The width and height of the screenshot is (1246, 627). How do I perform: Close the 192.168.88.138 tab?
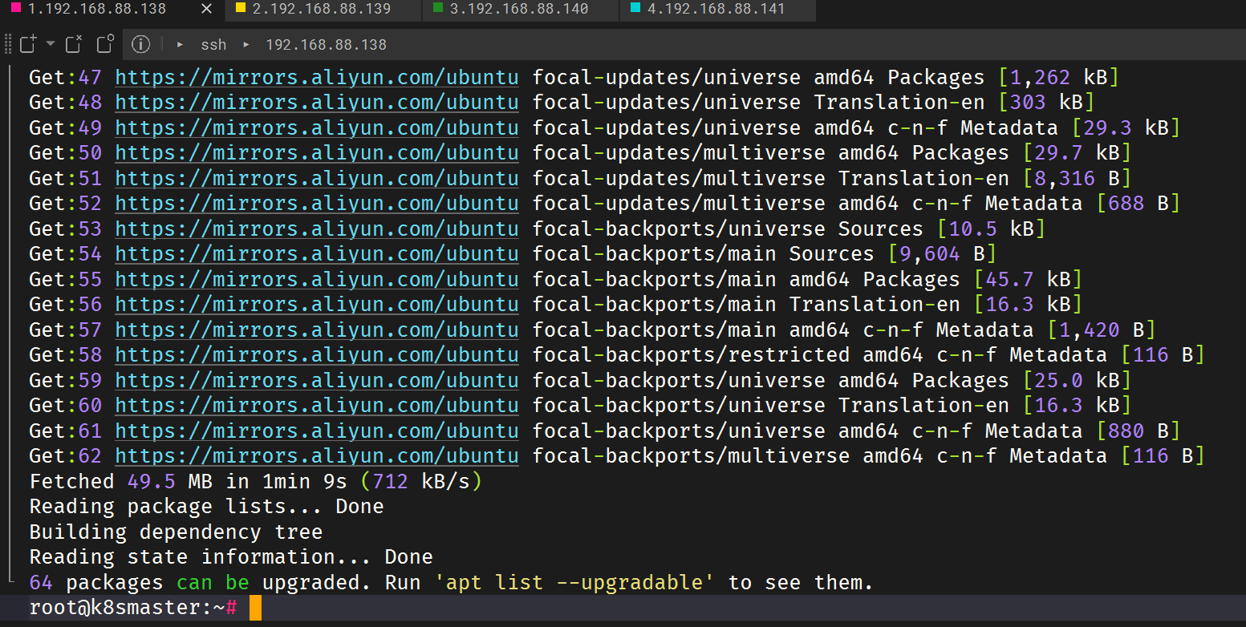(206, 10)
